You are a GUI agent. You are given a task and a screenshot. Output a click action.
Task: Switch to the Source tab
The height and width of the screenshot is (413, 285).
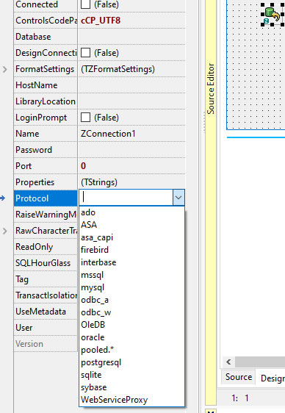tap(239, 377)
